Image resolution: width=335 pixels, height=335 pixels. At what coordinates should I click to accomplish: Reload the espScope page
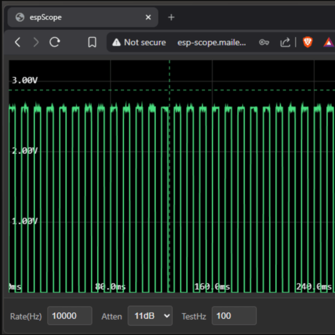(55, 42)
